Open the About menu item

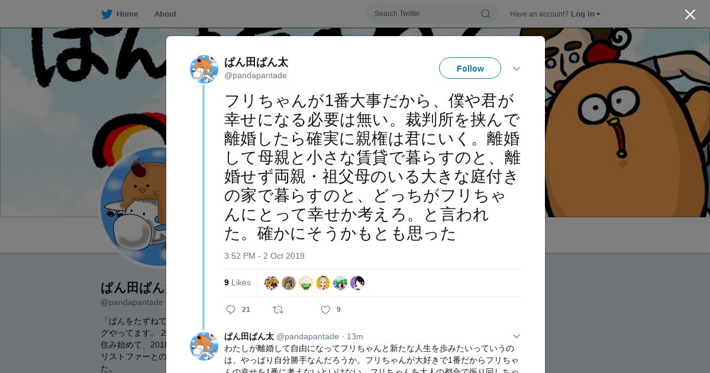pos(165,14)
